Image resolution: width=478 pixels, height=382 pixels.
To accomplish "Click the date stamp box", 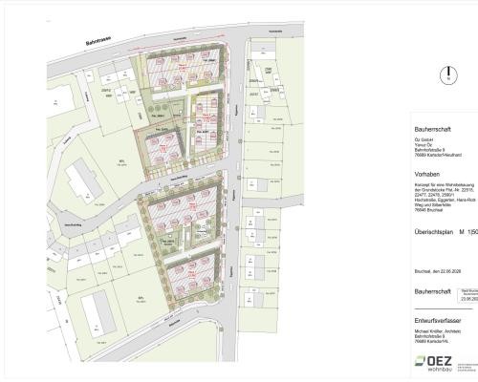I will tap(467, 296).
